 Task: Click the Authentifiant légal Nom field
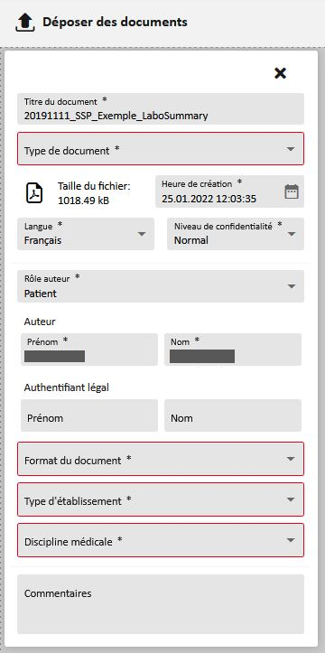coord(233,415)
